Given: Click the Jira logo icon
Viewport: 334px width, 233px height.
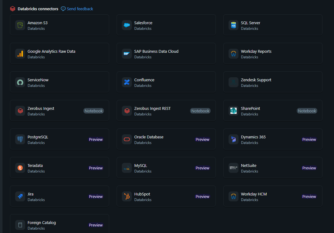Looking at the screenshot, I should 20,197.
